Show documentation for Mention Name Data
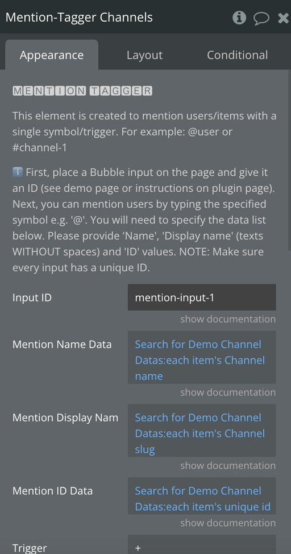The width and height of the screenshot is (291, 554). [228, 392]
